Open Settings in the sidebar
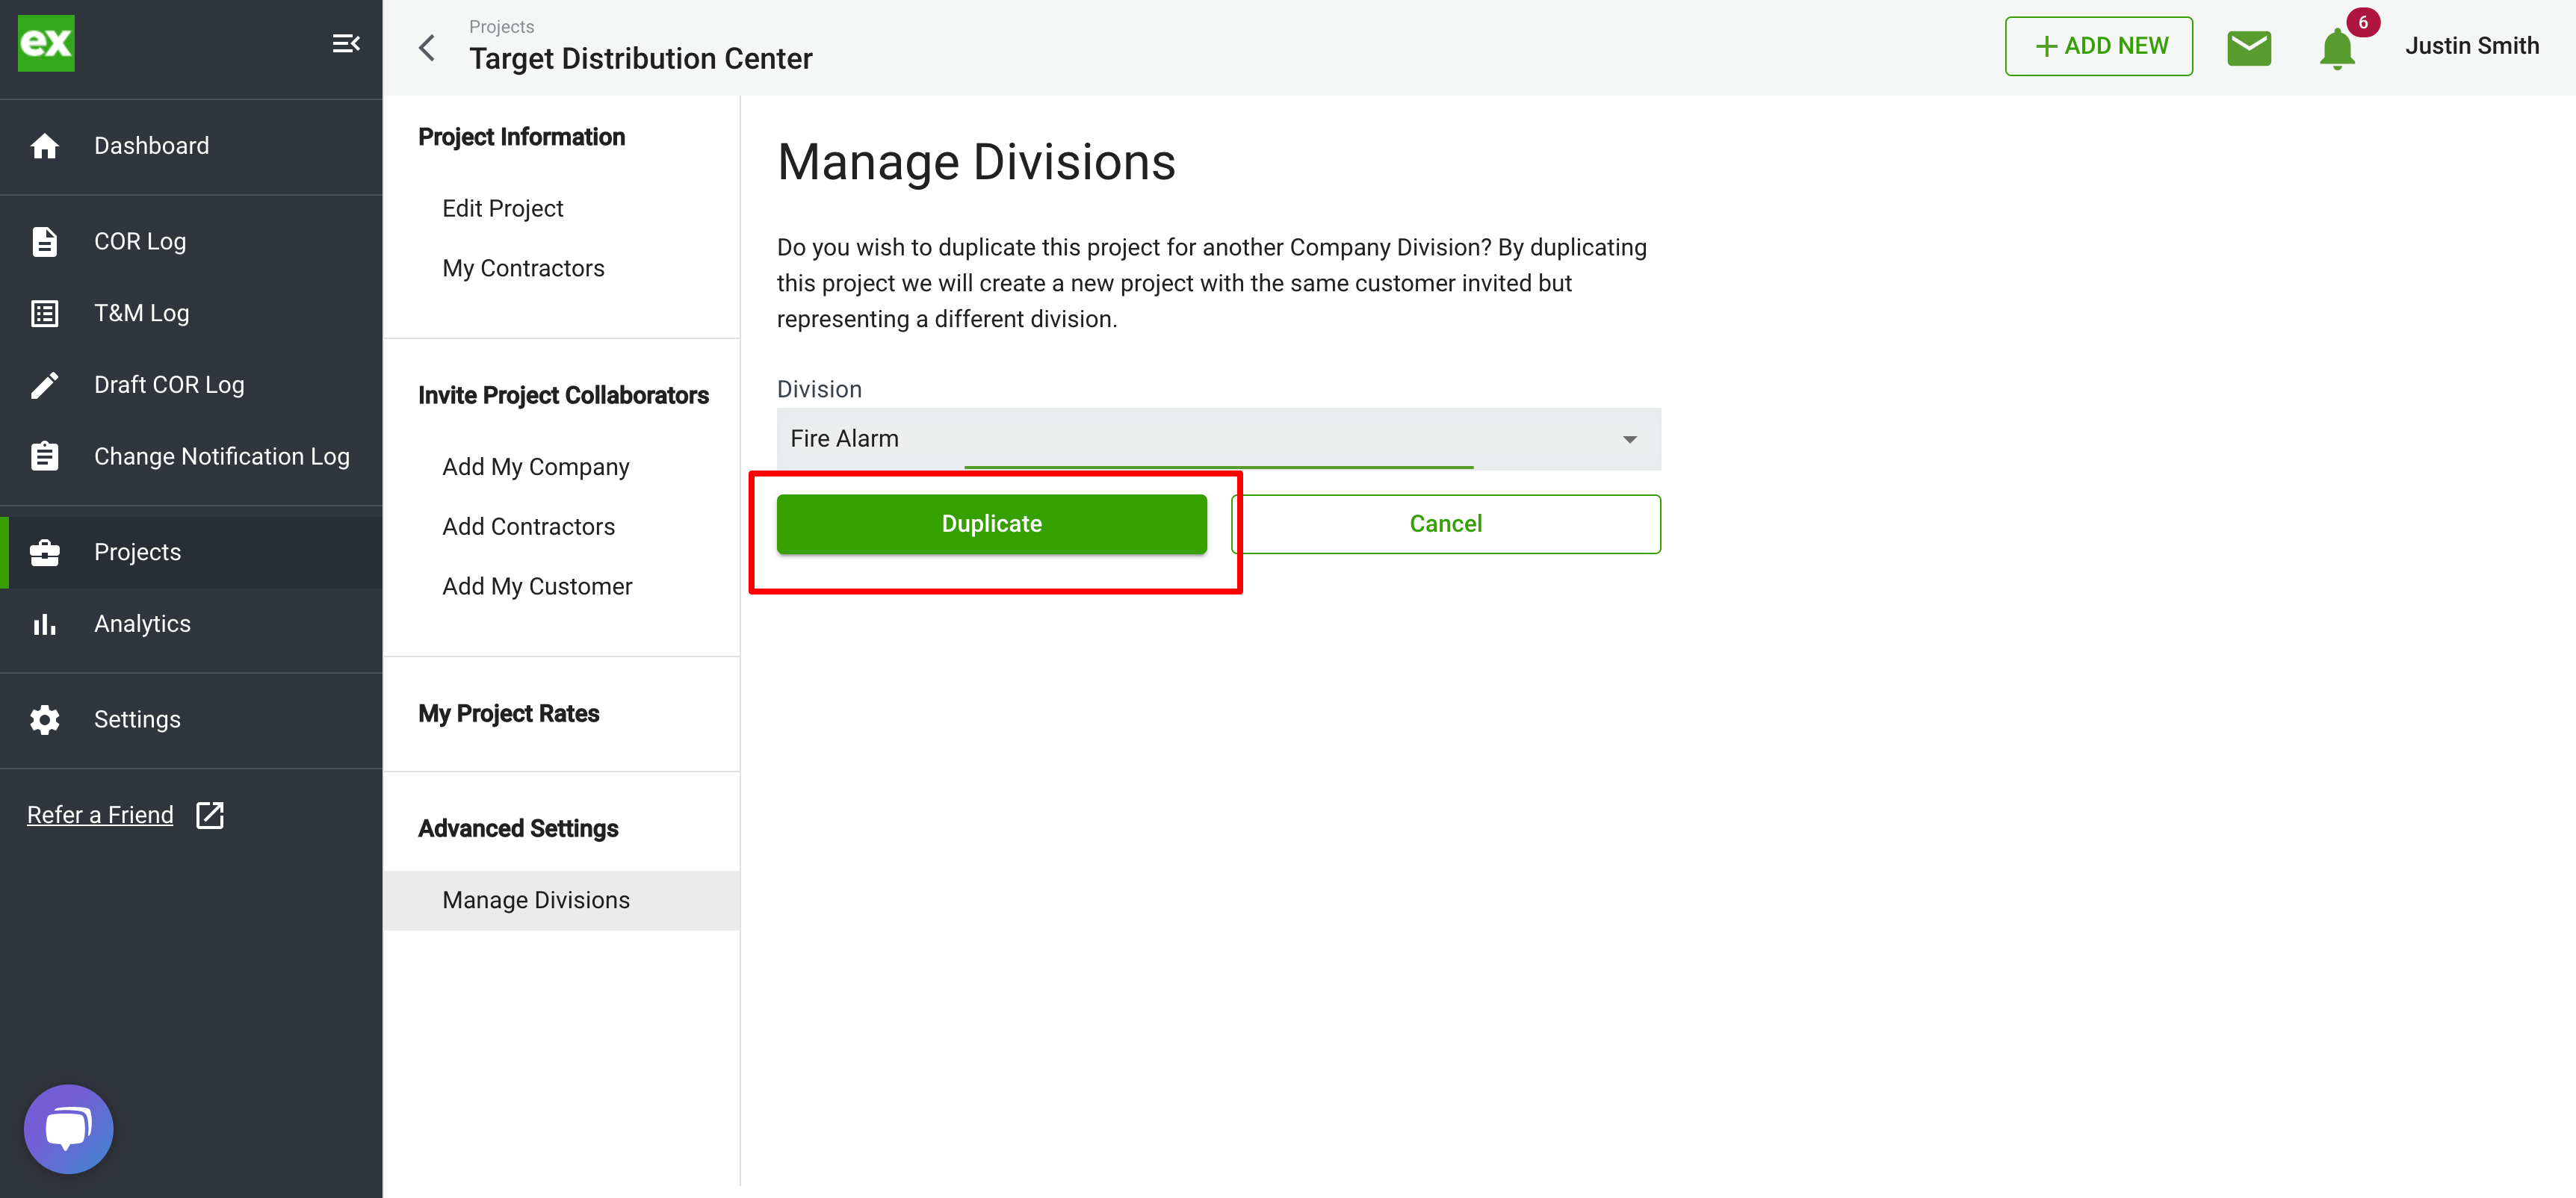This screenshot has height=1198, width=2576. 191,720
